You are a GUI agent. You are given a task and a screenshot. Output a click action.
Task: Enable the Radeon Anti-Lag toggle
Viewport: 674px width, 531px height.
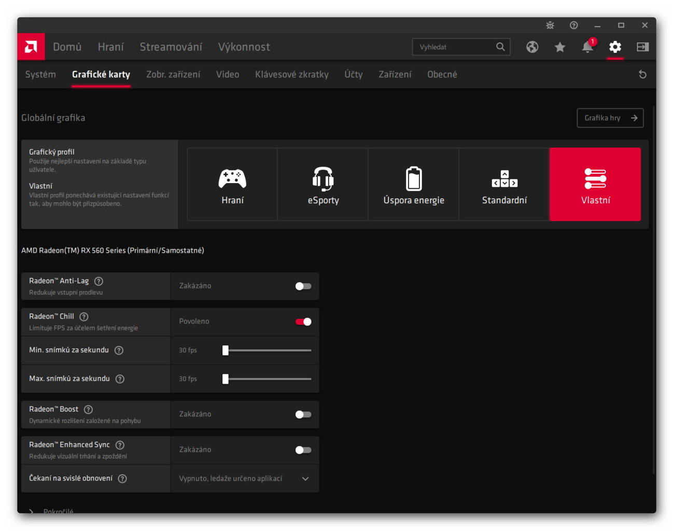tap(303, 286)
